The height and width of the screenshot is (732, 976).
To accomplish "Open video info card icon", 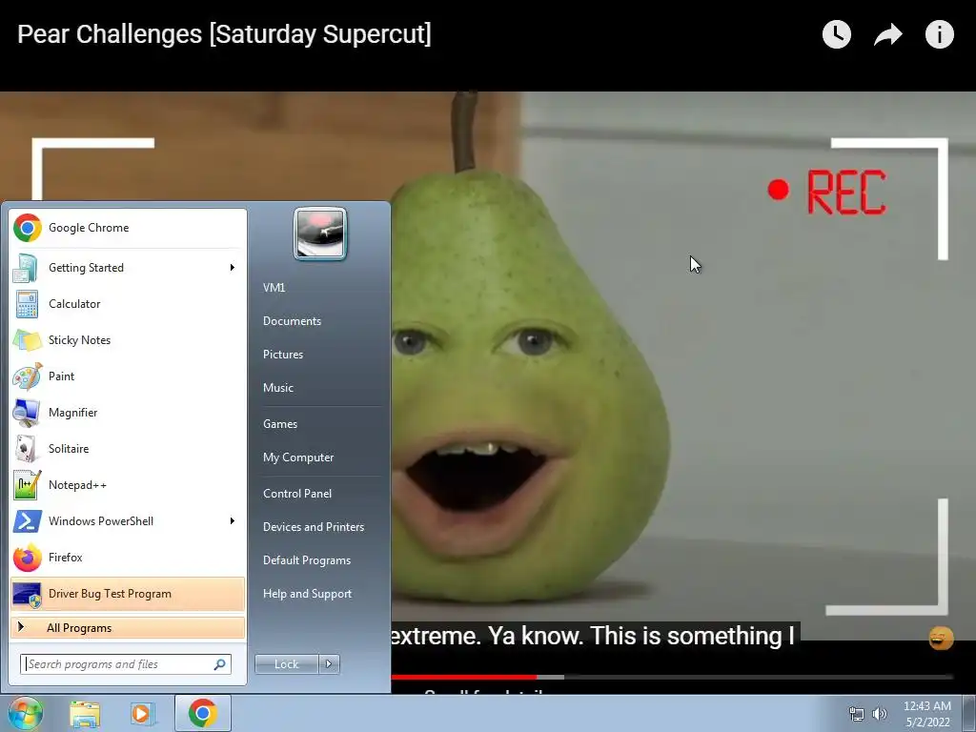I will 939,34.
